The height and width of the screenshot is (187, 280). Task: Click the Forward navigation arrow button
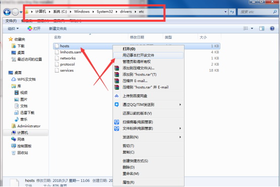pos(15,12)
